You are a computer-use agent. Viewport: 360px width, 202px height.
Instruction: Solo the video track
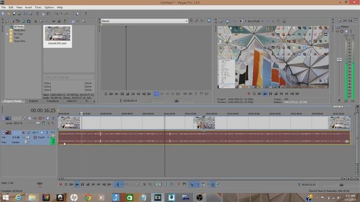coord(53,118)
